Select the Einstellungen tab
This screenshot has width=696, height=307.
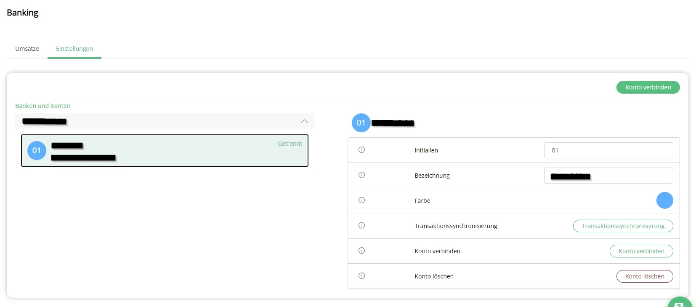[74, 49]
